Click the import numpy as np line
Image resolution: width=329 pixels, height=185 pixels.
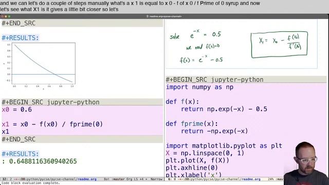point(199,87)
